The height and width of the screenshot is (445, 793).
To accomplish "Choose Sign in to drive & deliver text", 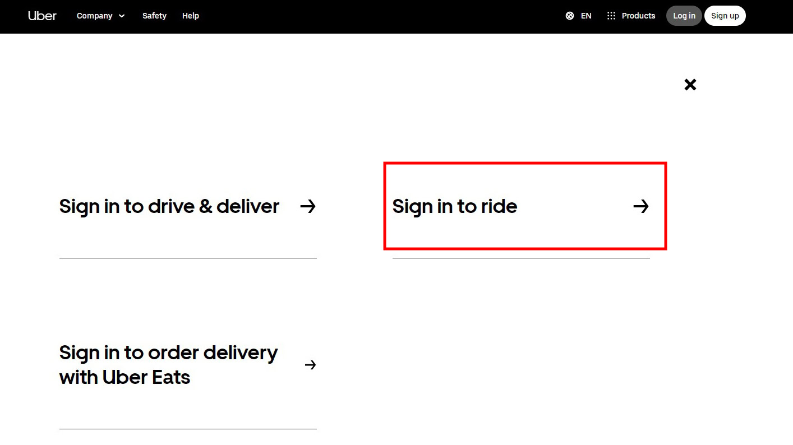I will pyautogui.click(x=169, y=206).
